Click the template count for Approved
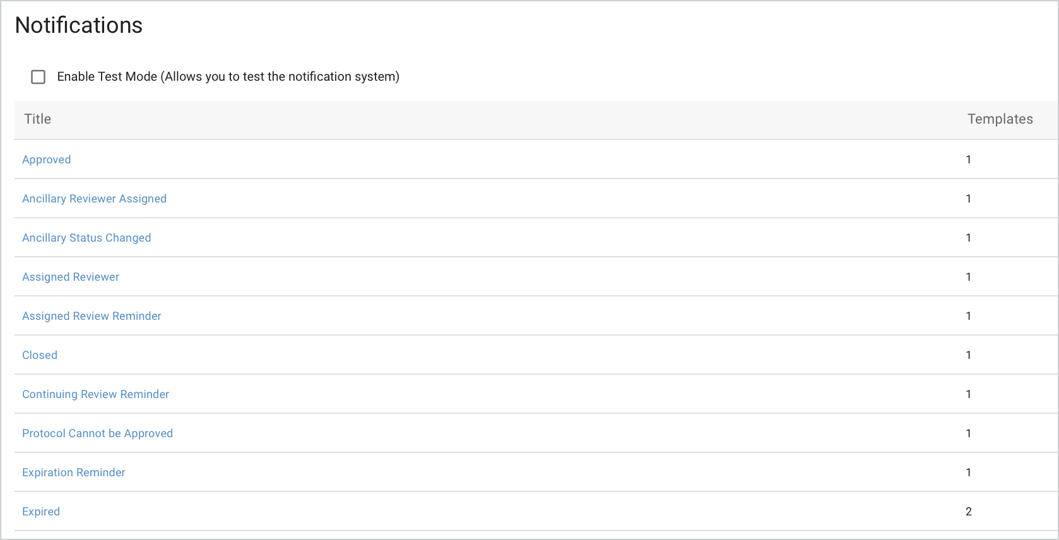1059x540 pixels. [969, 160]
